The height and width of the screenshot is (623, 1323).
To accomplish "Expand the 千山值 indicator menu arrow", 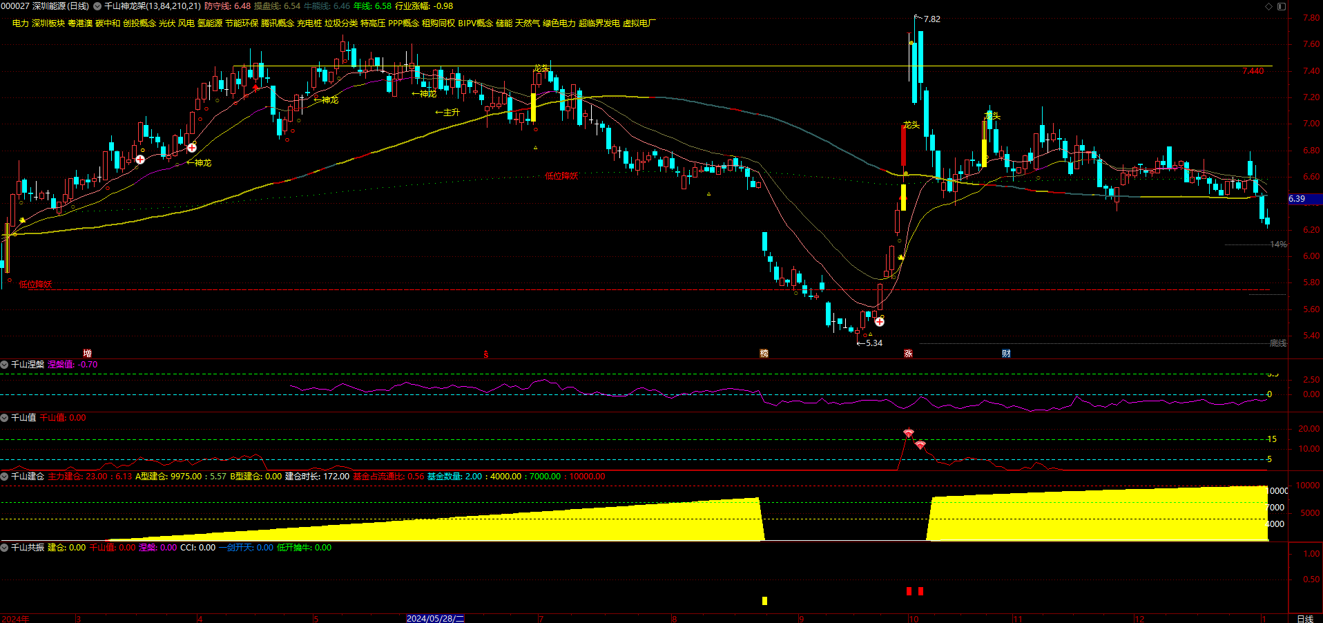I will point(4,418).
